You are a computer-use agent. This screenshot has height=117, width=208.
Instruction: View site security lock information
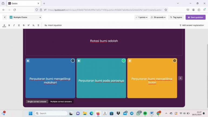click(x=41, y=10)
